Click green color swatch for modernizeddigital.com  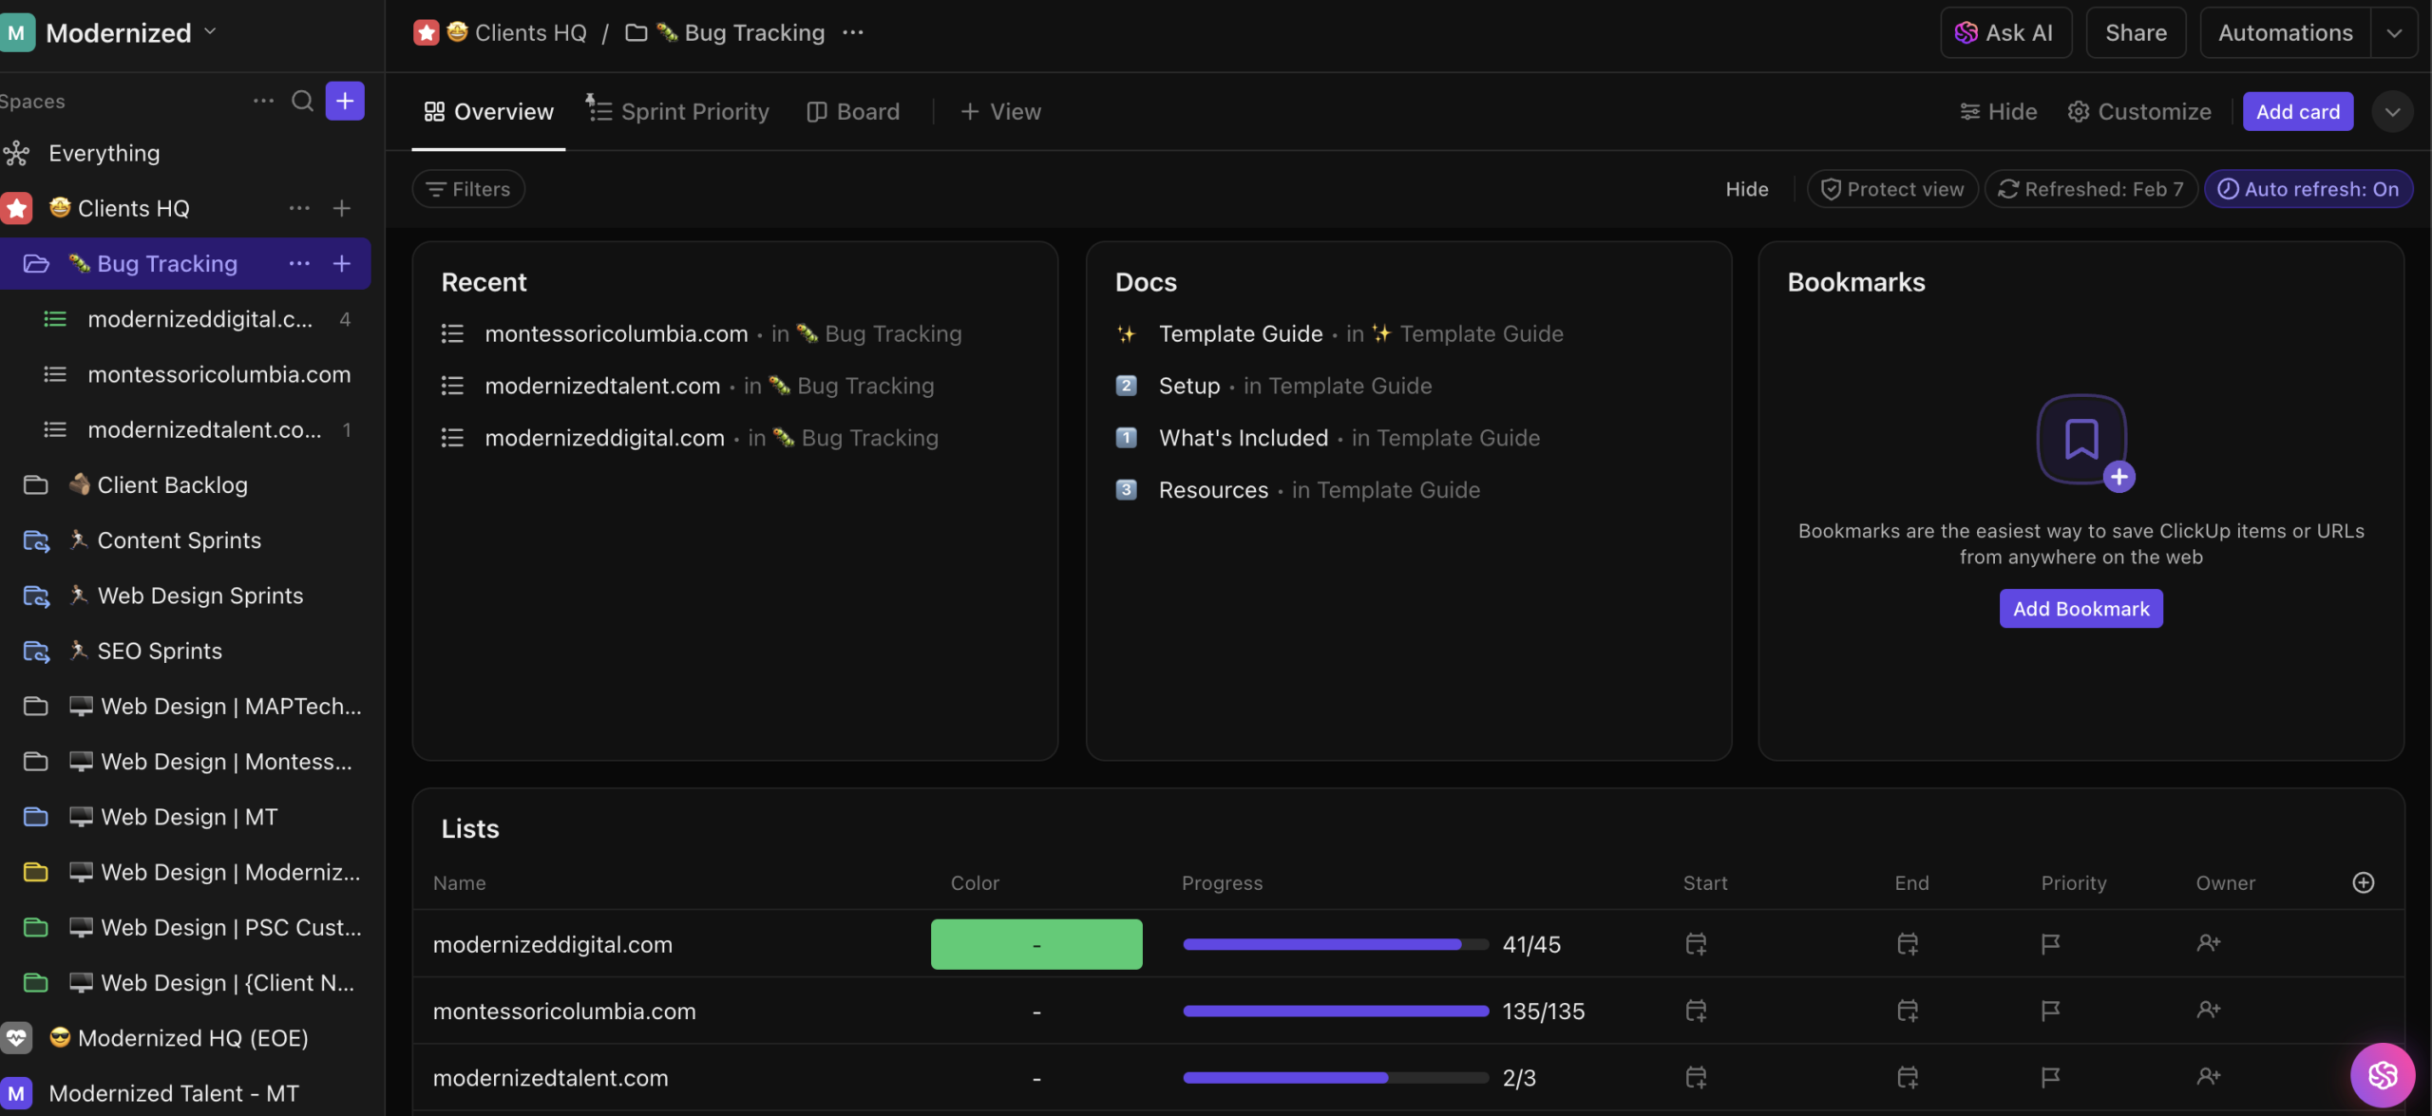click(x=1035, y=944)
